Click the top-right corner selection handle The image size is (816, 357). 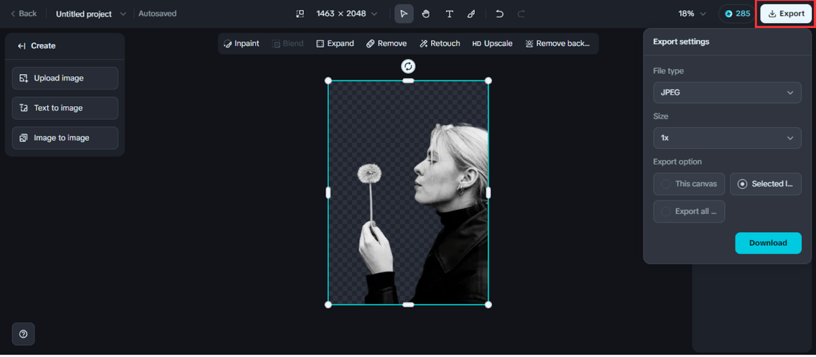pyautogui.click(x=488, y=80)
